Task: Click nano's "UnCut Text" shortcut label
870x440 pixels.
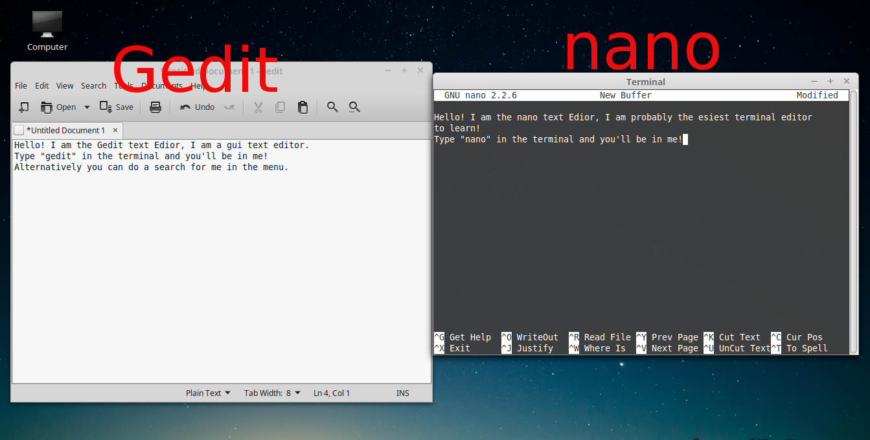Action: 745,348
